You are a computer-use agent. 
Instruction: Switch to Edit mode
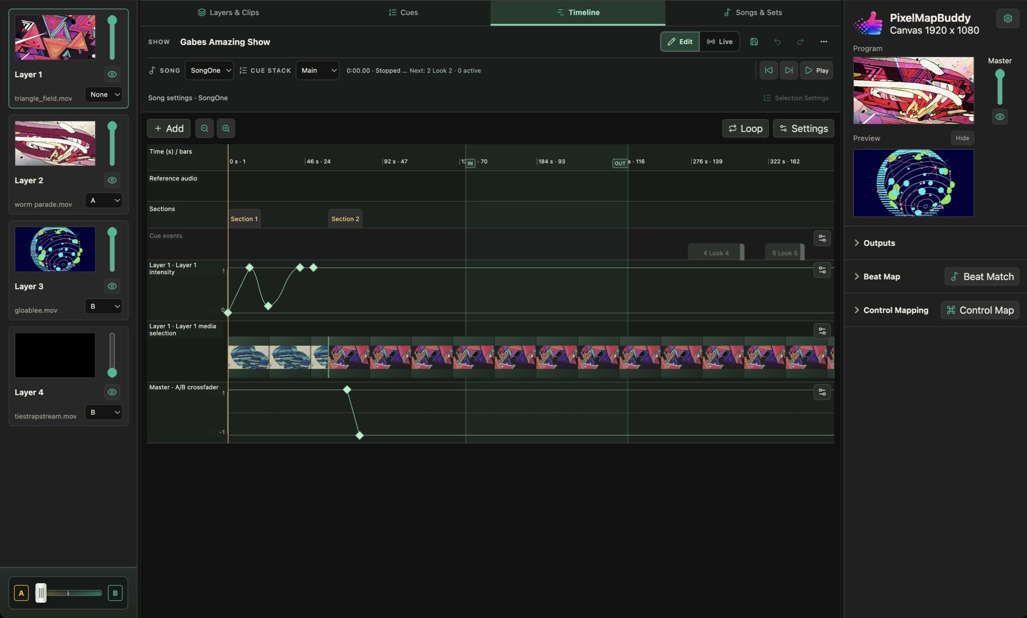(x=680, y=42)
